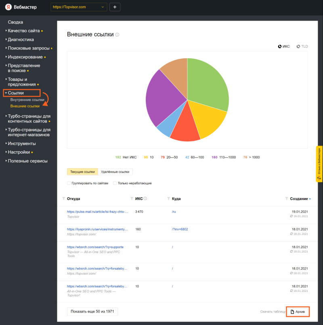Screen dimensions: 323x325
Task: Switch chart to ИКС view icon
Action: click(280, 46)
